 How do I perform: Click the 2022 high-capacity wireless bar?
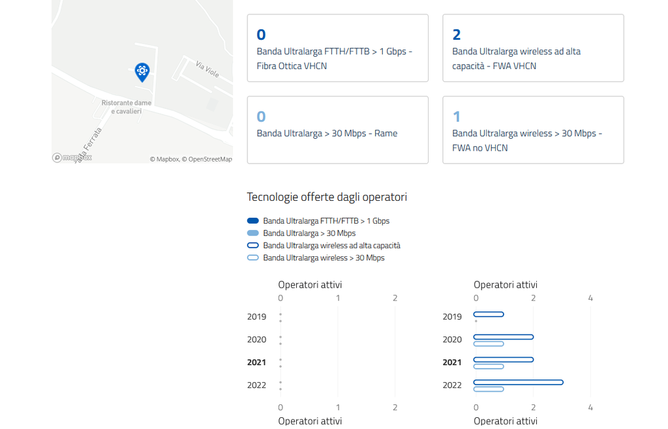coord(518,382)
